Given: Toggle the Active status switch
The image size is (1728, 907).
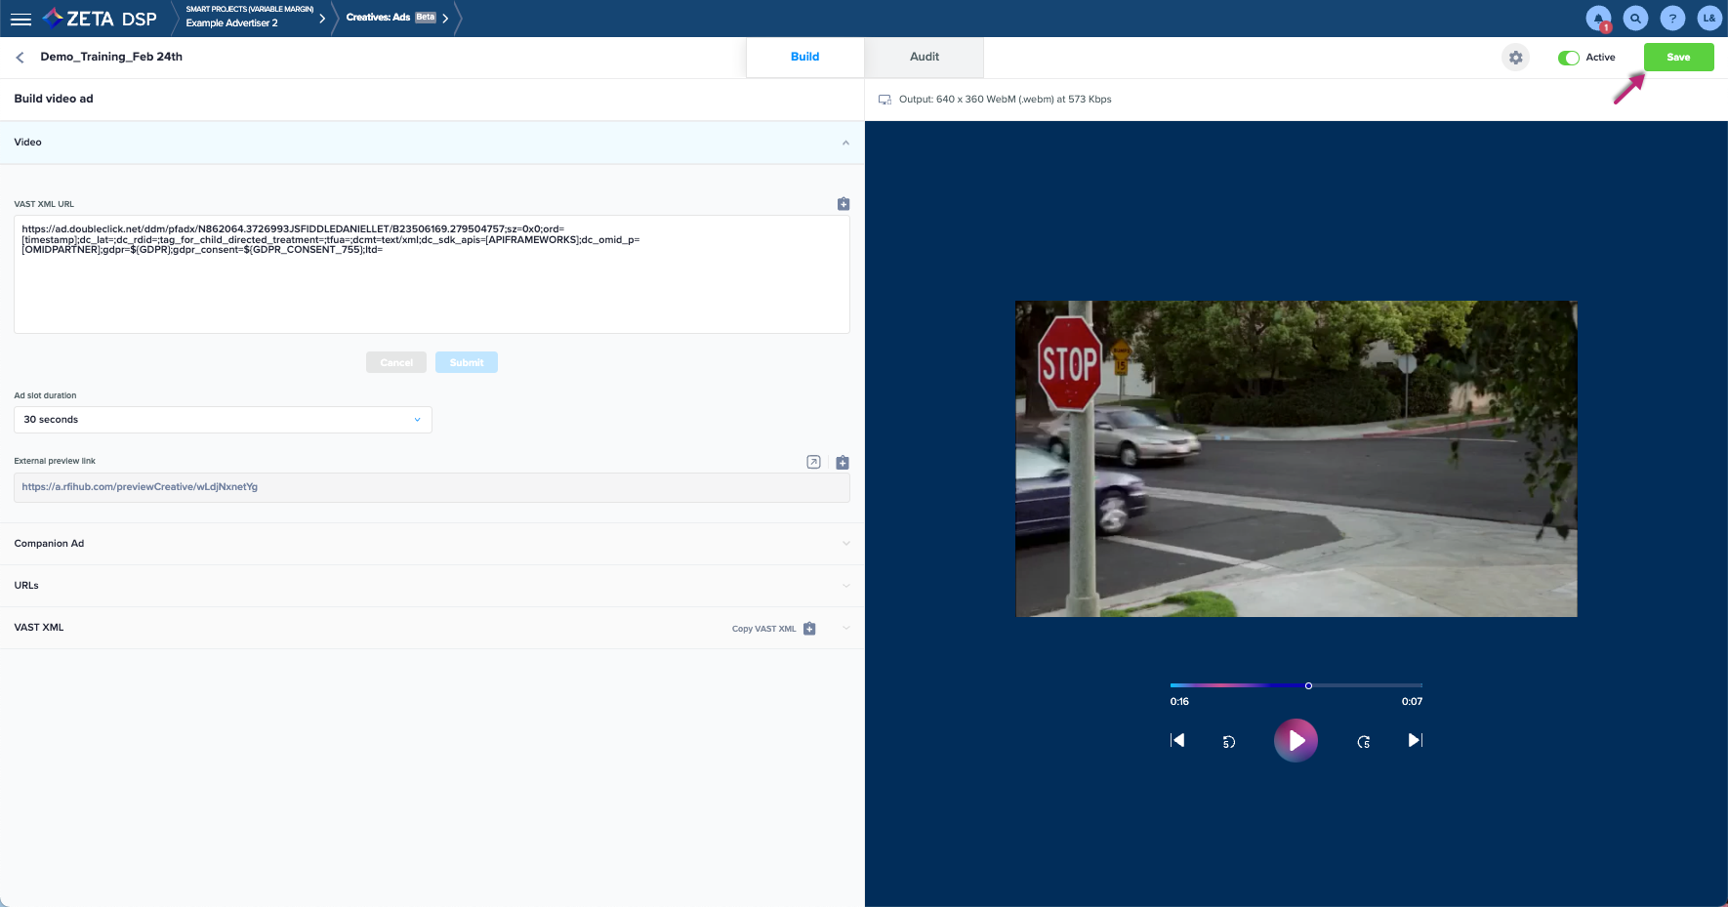Looking at the screenshot, I should 1569,58.
